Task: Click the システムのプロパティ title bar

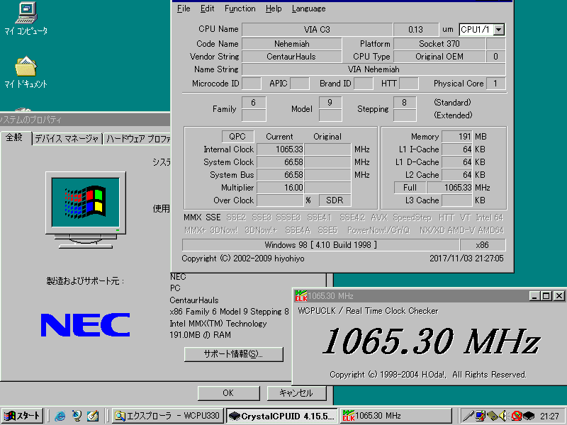Action: click(x=85, y=120)
